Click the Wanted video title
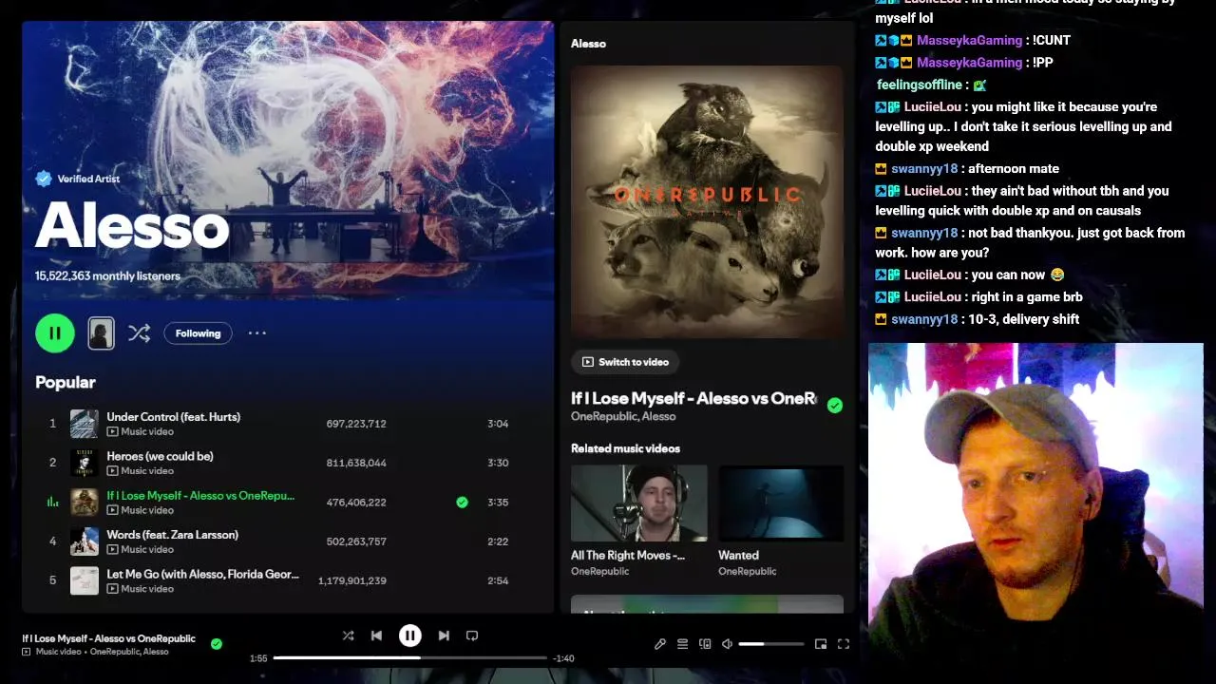This screenshot has width=1216, height=684. coord(738,555)
